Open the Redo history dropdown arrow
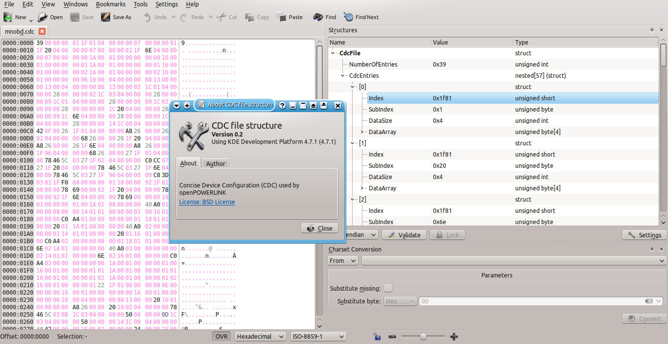 click(x=211, y=17)
